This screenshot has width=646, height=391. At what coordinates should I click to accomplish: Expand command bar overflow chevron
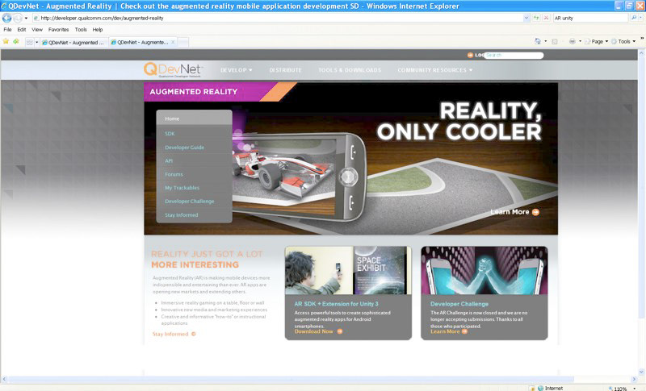tap(641, 39)
